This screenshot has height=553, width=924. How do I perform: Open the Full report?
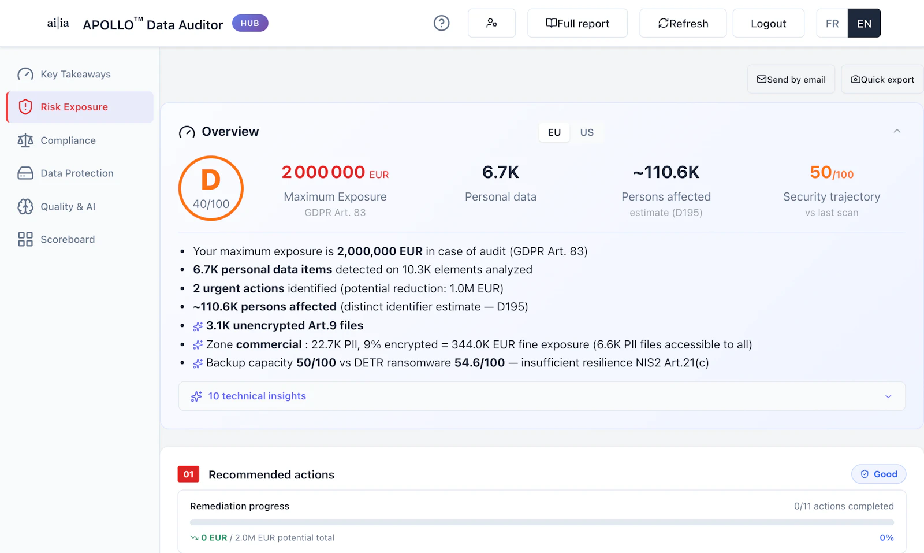[x=577, y=23]
